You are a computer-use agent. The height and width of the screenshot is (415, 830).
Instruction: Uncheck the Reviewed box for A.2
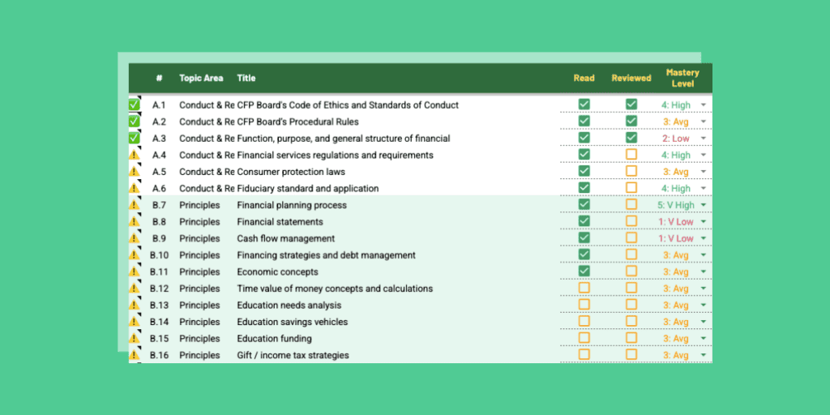tap(631, 122)
